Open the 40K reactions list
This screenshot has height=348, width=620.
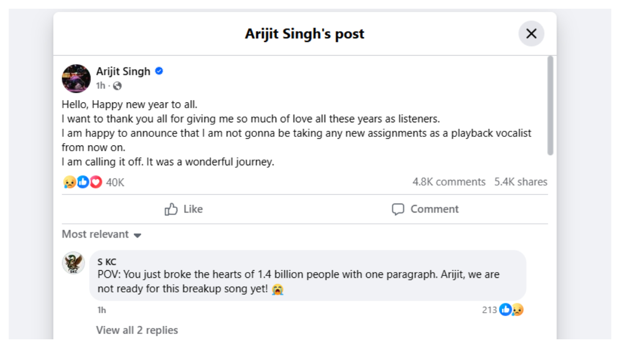(115, 182)
